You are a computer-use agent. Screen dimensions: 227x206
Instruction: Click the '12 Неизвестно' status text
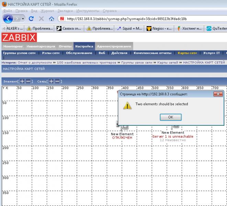[173, 140]
